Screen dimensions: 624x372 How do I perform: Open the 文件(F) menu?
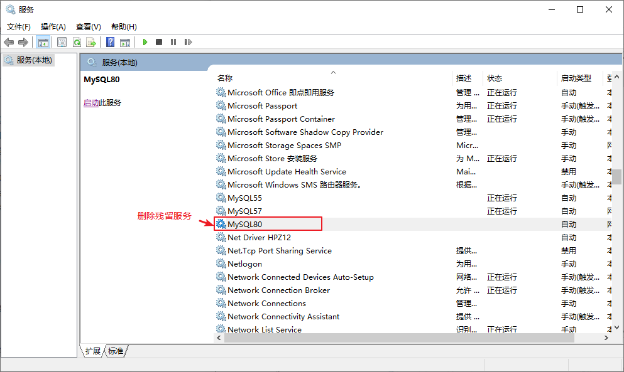(x=18, y=26)
